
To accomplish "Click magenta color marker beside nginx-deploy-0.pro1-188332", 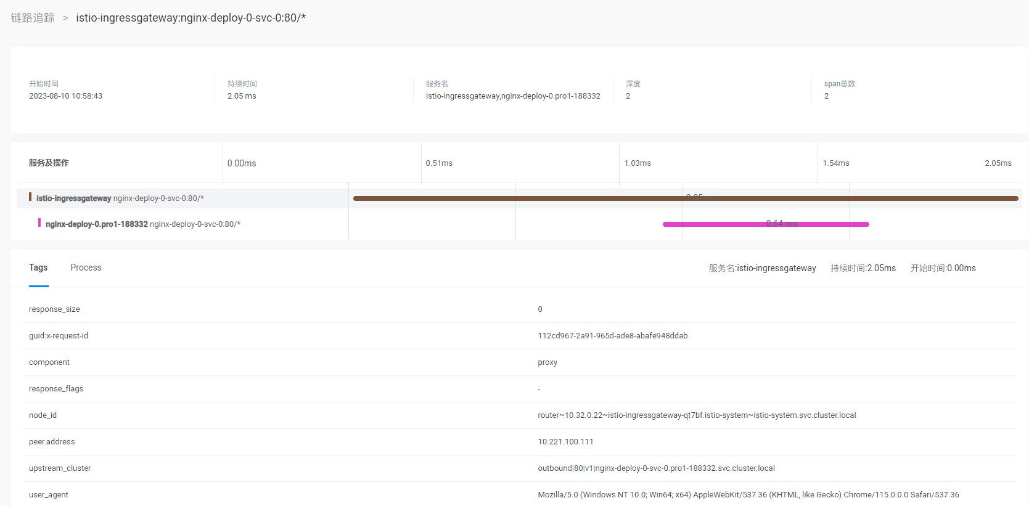I will click(x=39, y=223).
